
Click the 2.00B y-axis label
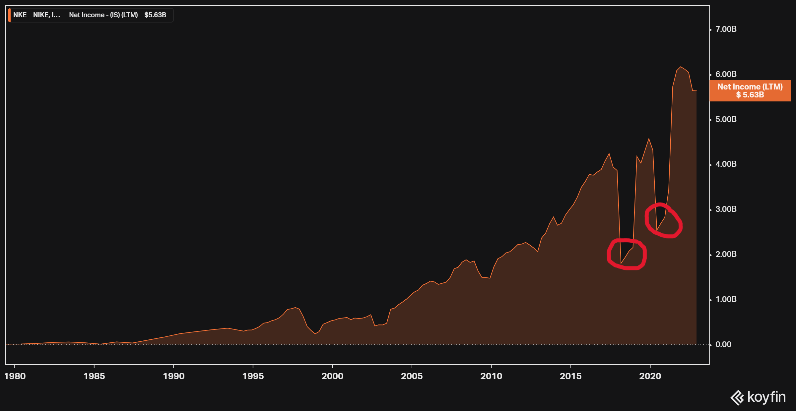(x=726, y=254)
